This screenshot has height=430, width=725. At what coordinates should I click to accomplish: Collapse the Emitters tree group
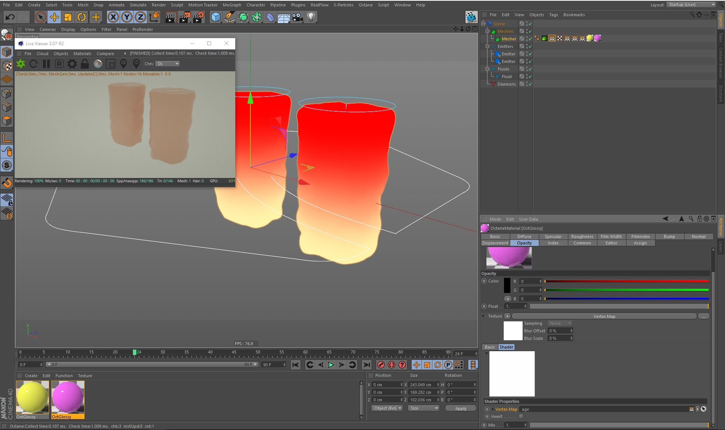pos(487,46)
